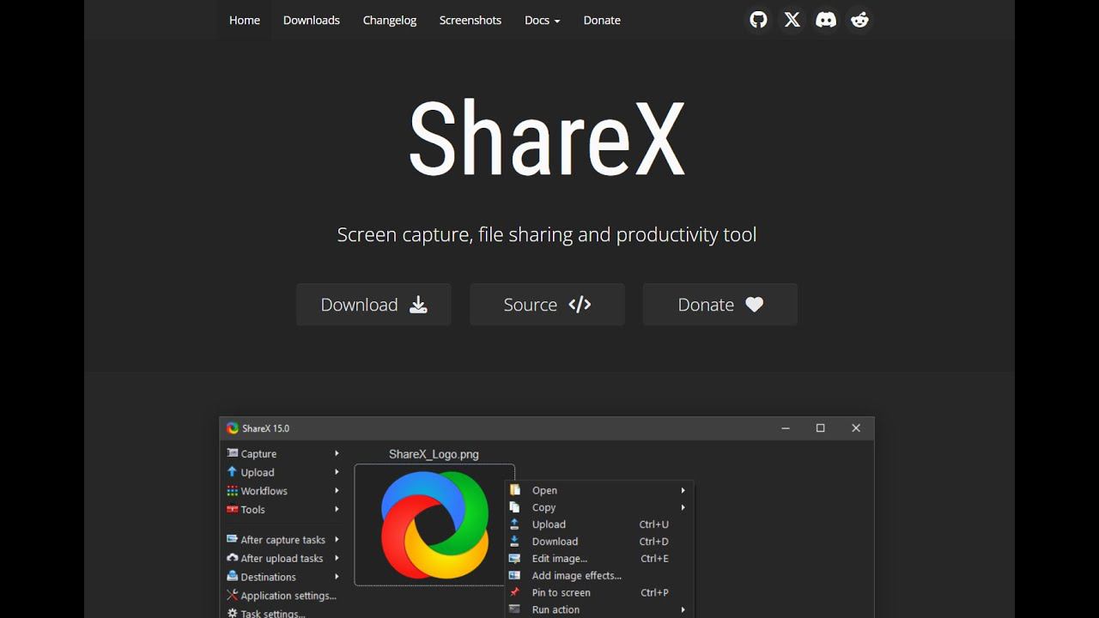
Task: Click the Edit image icon in context menu
Action: point(515,559)
